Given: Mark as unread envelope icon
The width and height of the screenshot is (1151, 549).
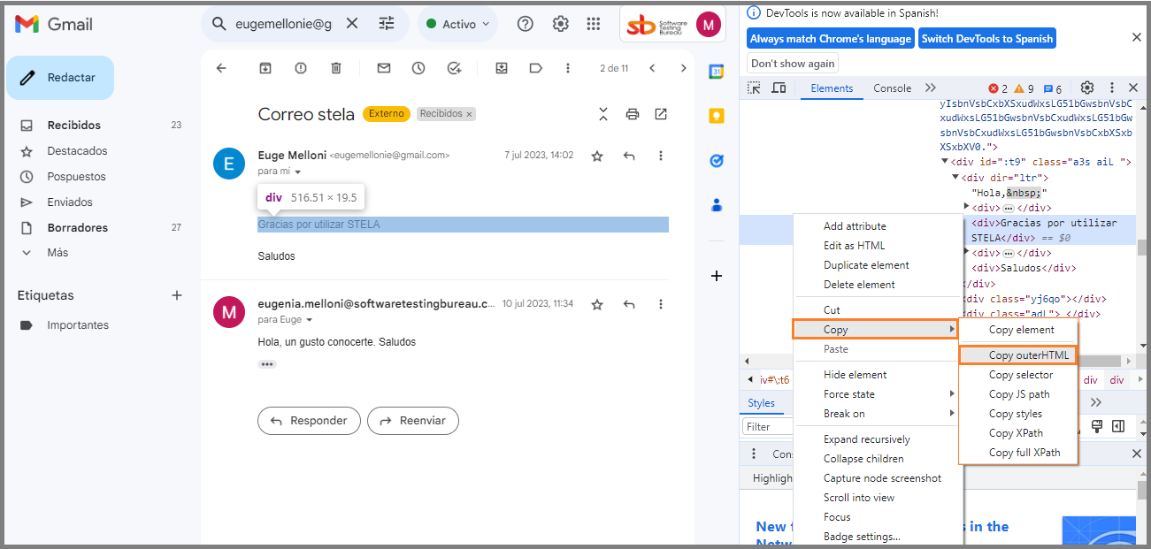Looking at the screenshot, I should pos(384,68).
